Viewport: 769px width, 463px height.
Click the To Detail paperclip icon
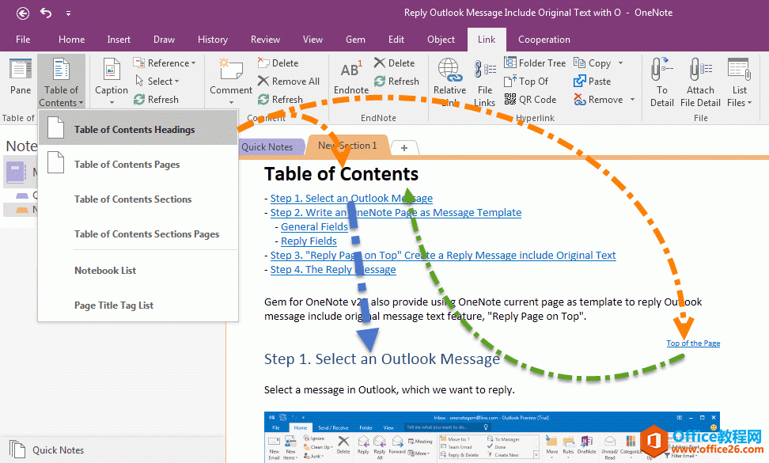661,70
